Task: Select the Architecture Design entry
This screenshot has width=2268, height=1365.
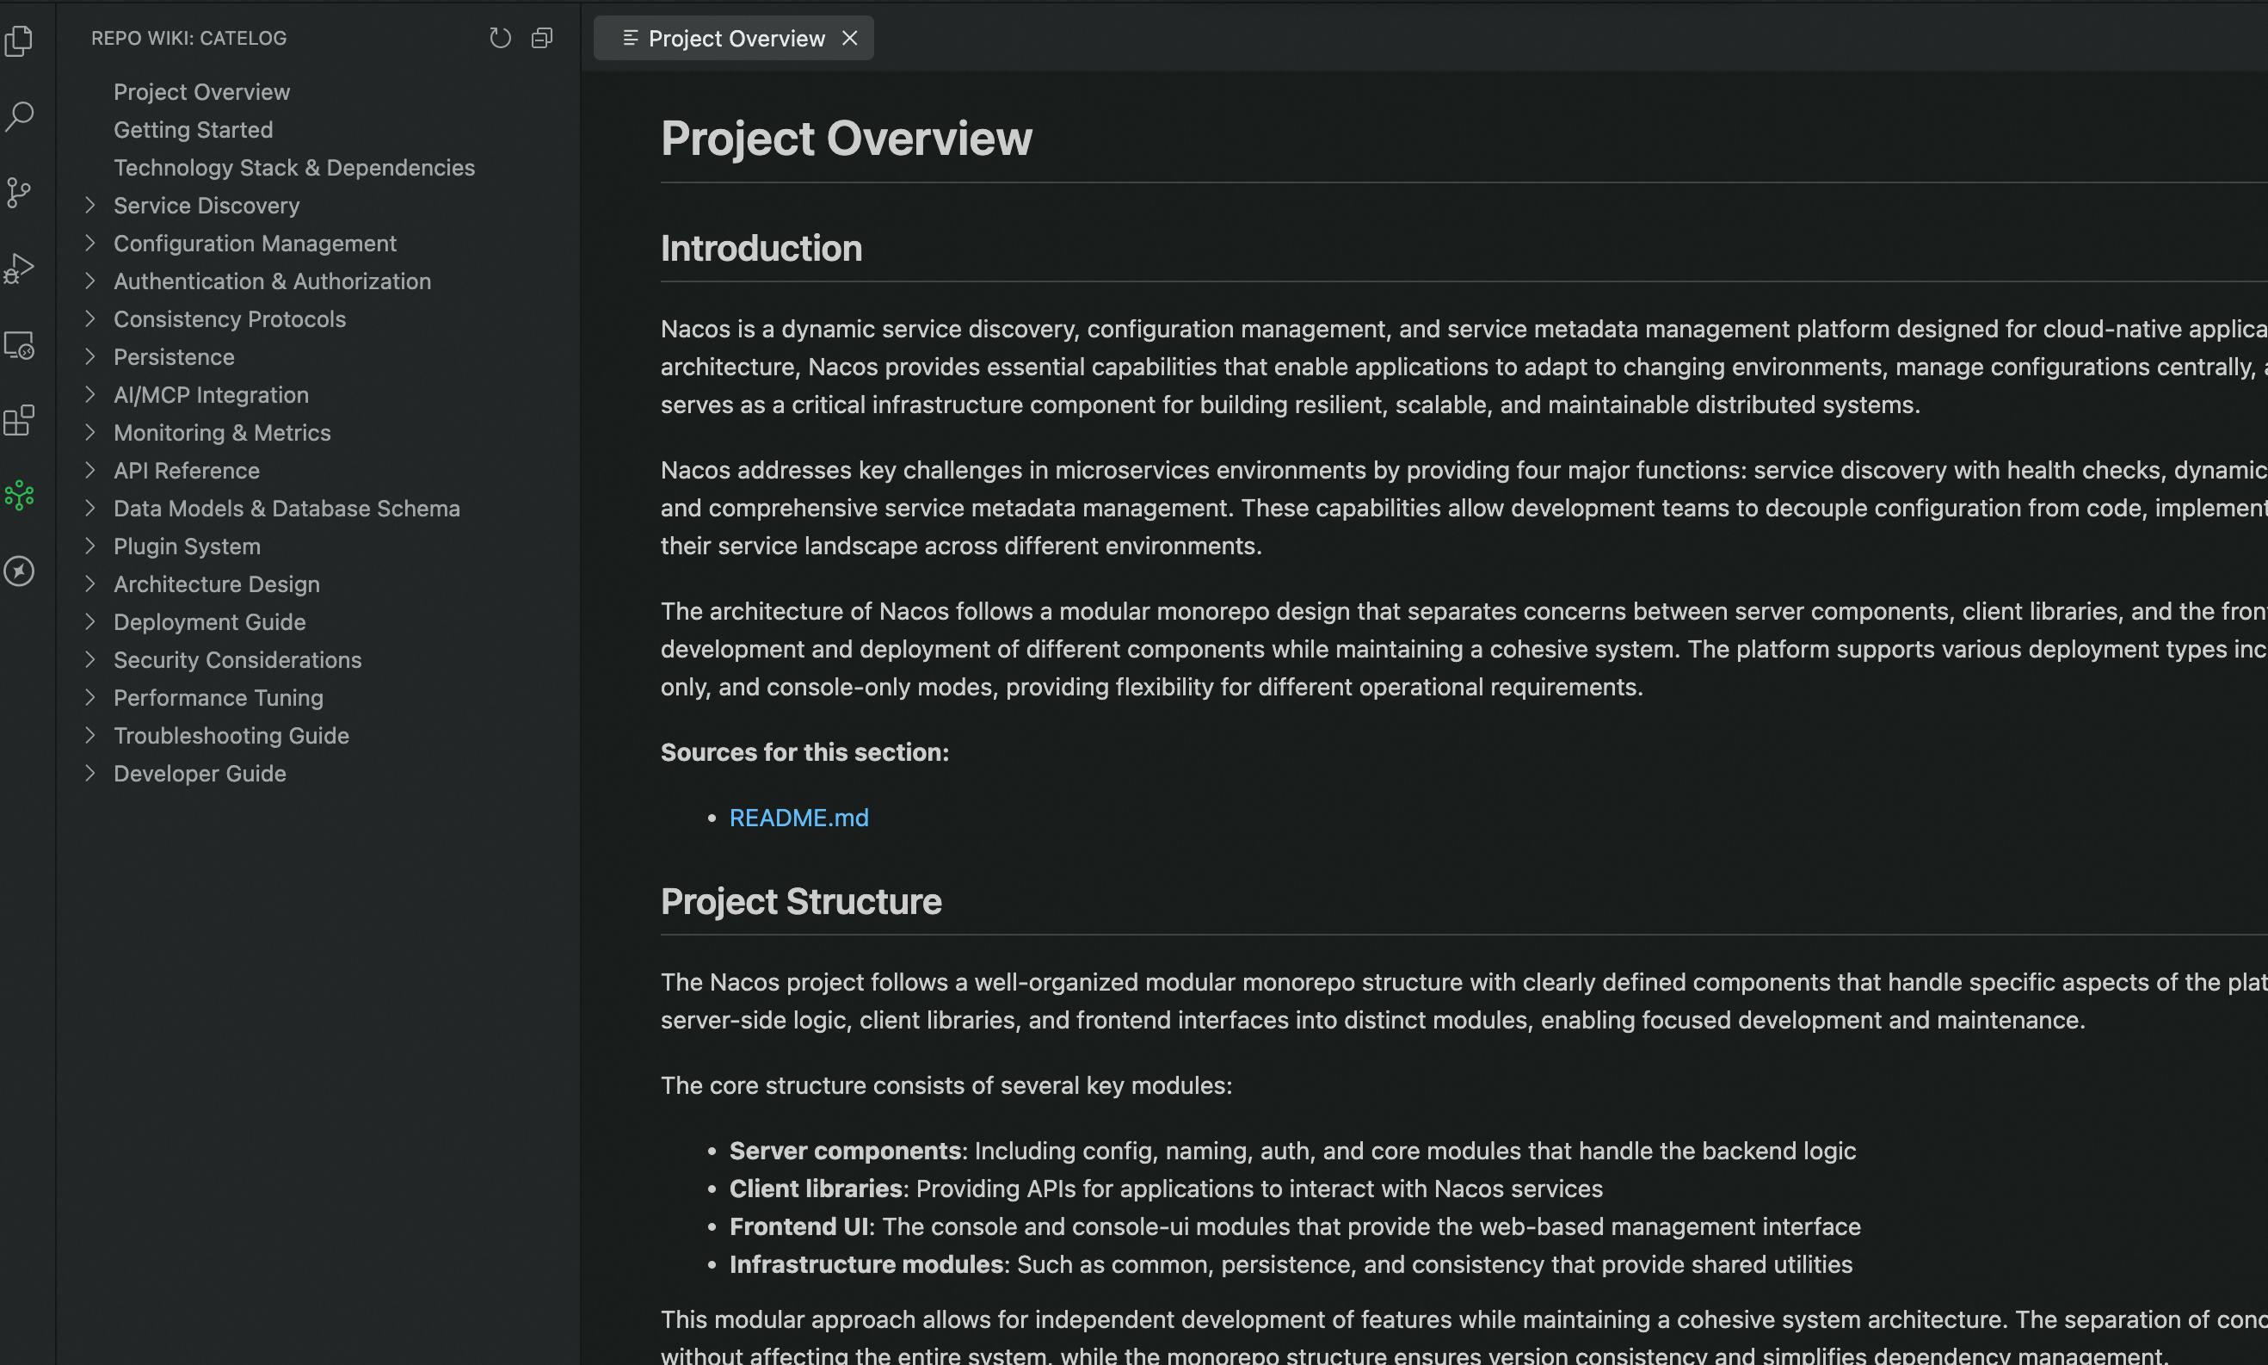Action: pos(217,584)
